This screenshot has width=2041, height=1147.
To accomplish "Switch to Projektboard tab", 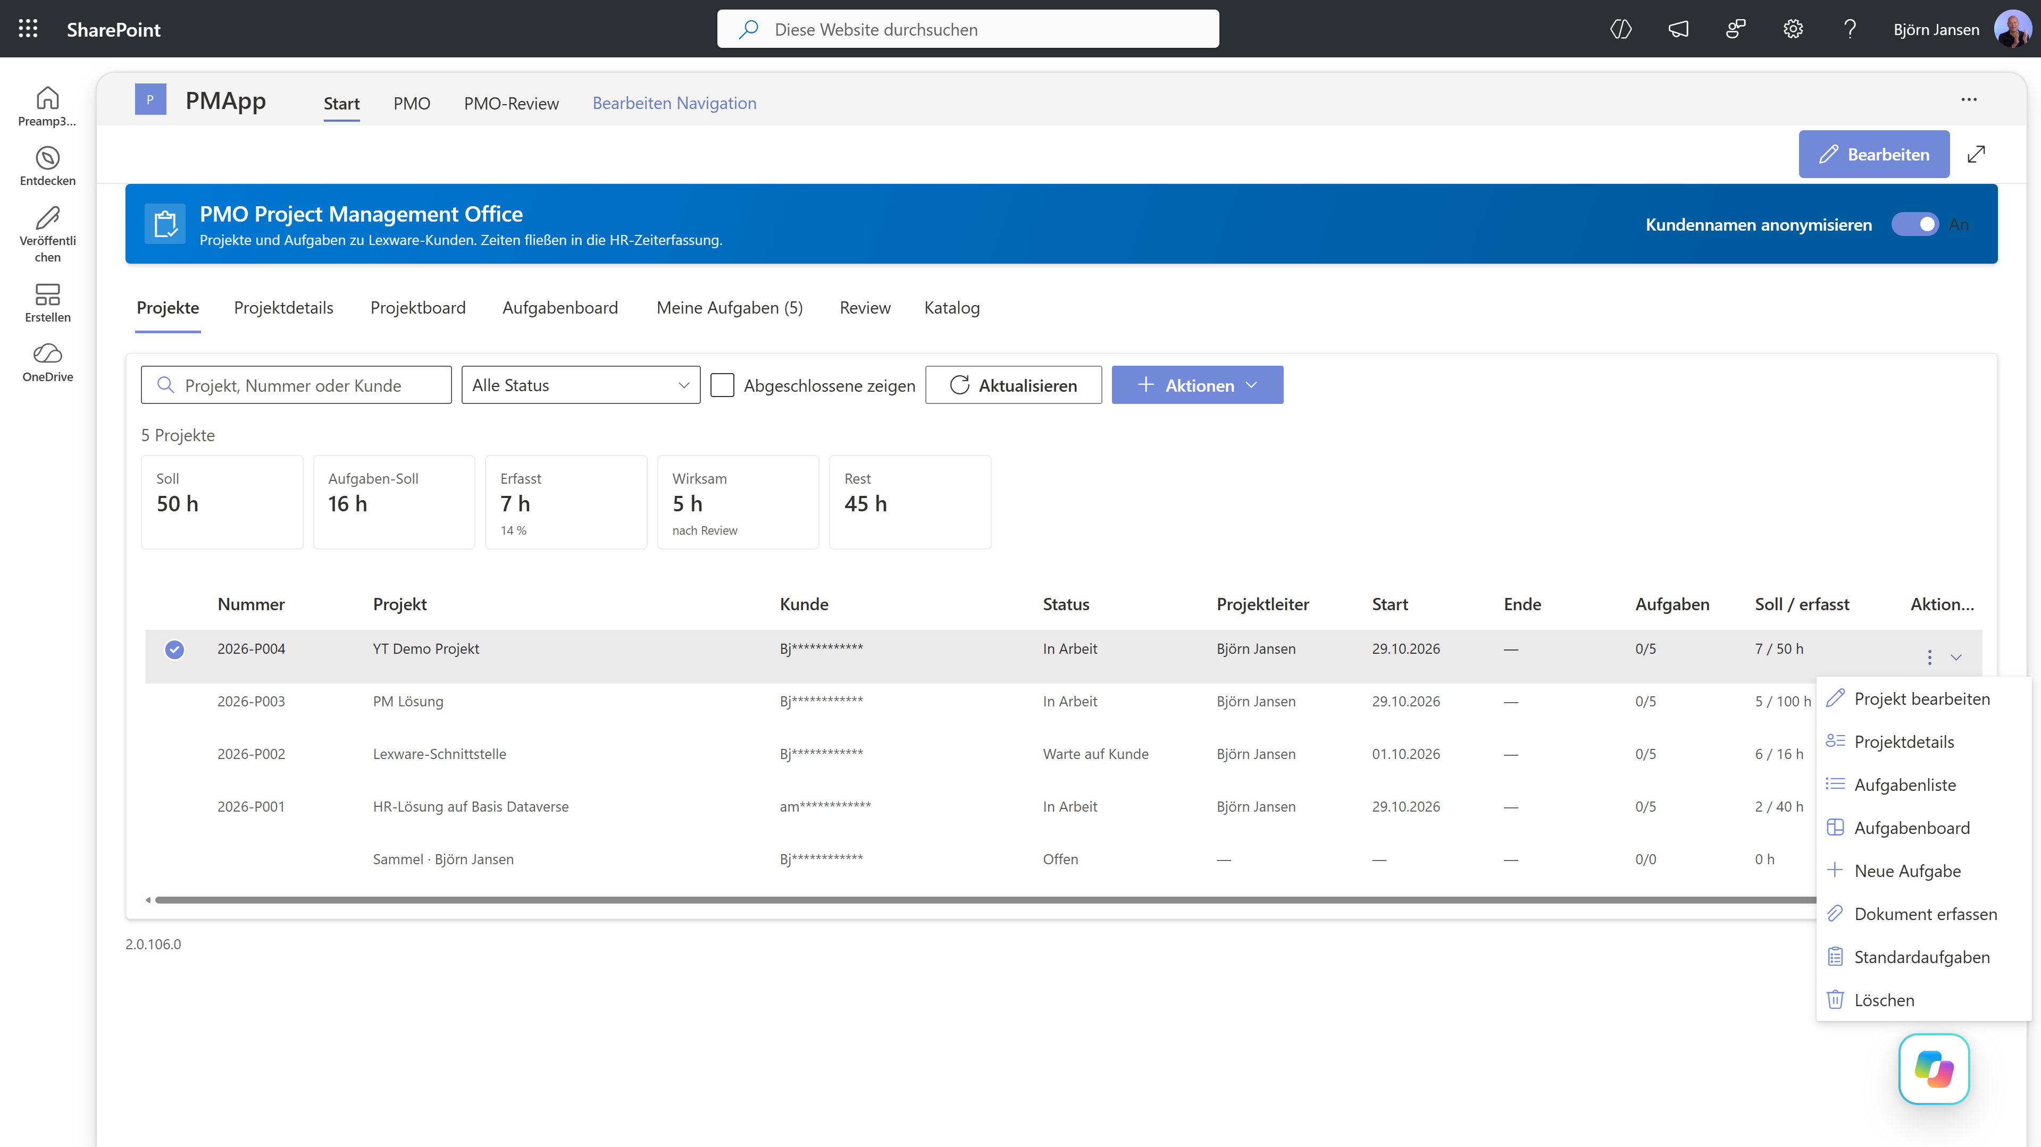I will coord(417,307).
